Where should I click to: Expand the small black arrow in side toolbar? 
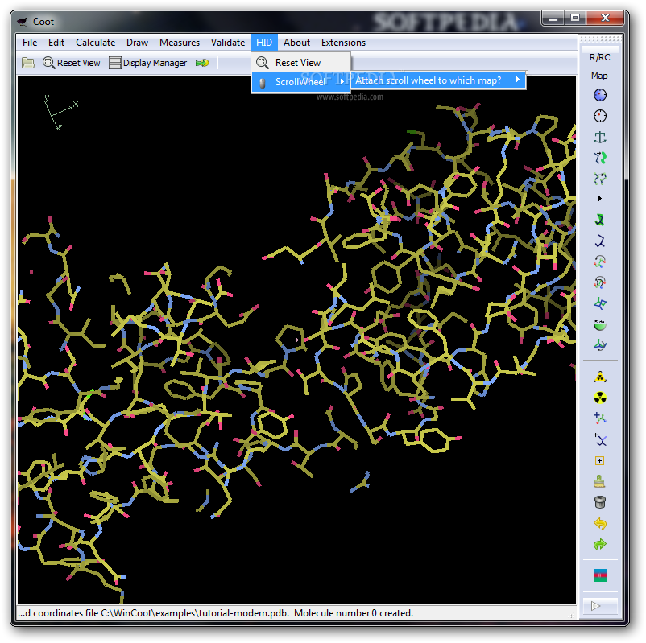coord(600,199)
